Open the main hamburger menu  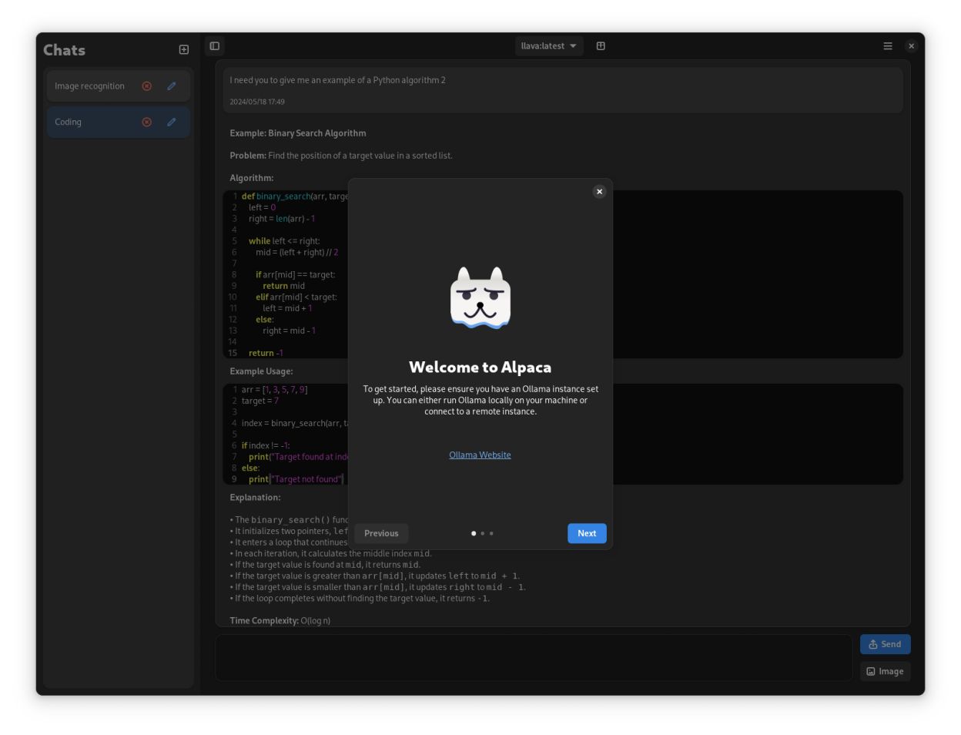click(886, 45)
